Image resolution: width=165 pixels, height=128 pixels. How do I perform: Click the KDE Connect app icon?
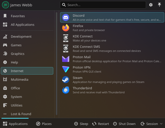[x=66, y=38]
